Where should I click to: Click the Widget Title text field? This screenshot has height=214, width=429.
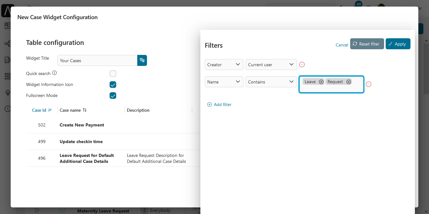tap(97, 61)
